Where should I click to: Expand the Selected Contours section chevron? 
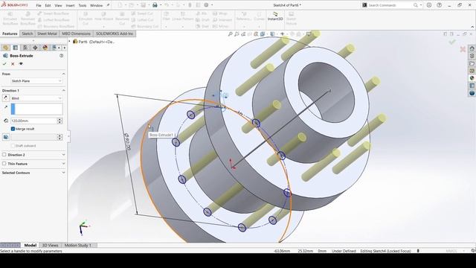click(x=63, y=173)
